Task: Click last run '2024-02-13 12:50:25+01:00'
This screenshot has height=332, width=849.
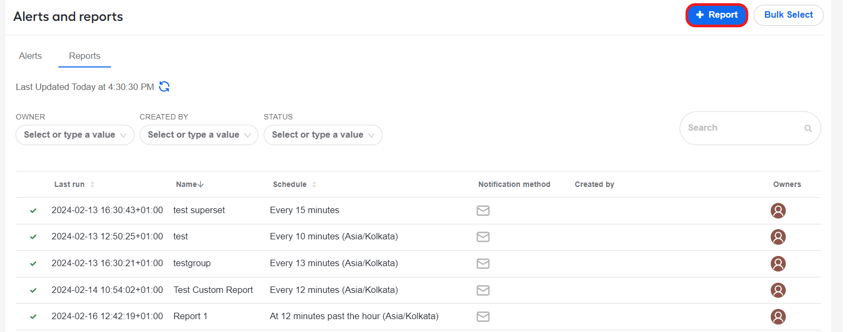Action: pyautogui.click(x=107, y=237)
